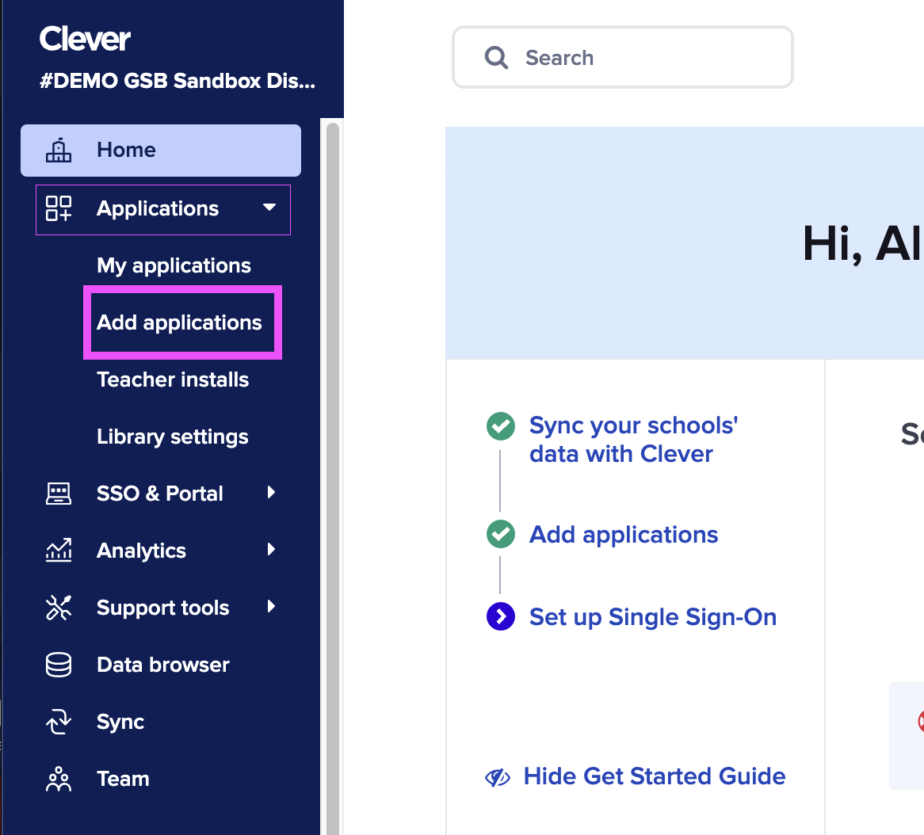Expand the SSO & Portal arrow

tap(270, 493)
